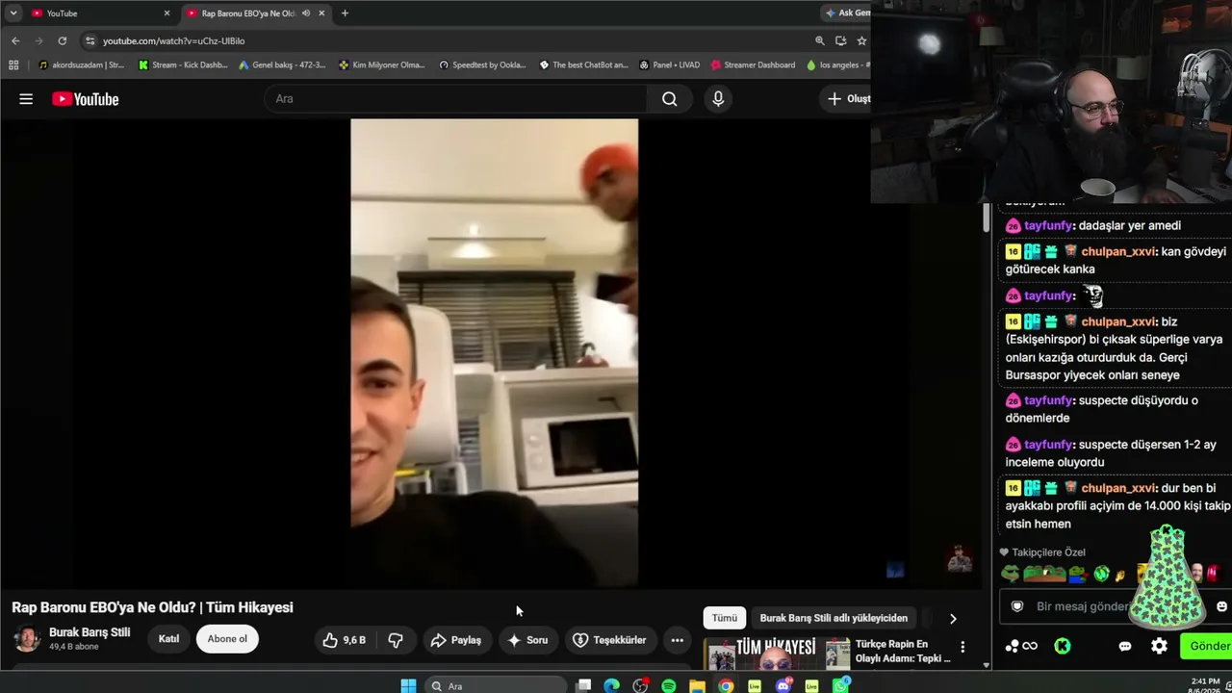The height and width of the screenshot is (693, 1232).
Task: Open the browser tab search dropdown
Action: tap(13, 13)
